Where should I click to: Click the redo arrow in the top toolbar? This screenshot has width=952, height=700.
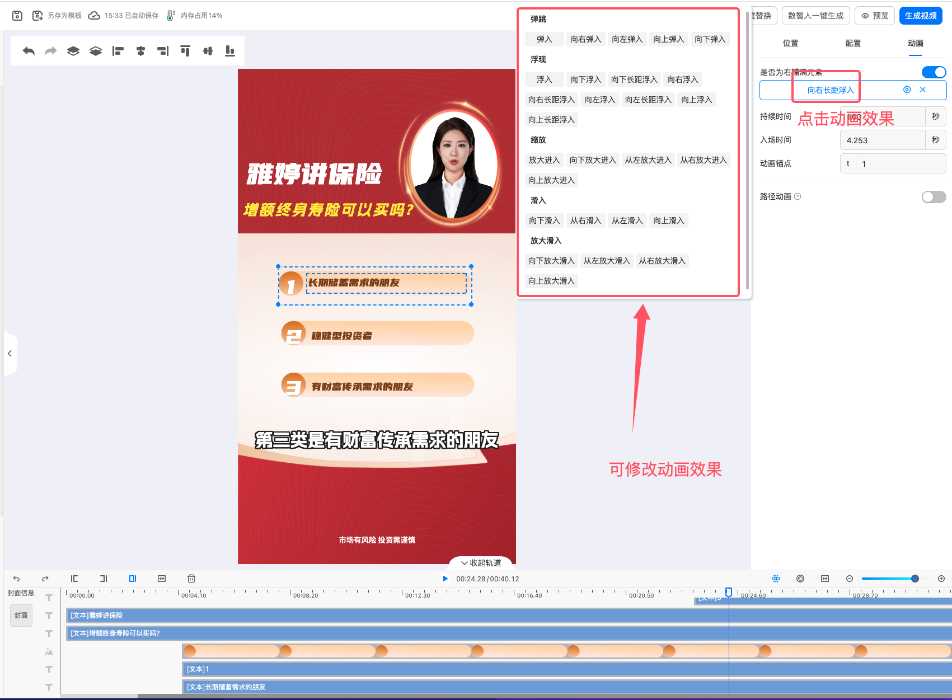pyautogui.click(x=51, y=51)
